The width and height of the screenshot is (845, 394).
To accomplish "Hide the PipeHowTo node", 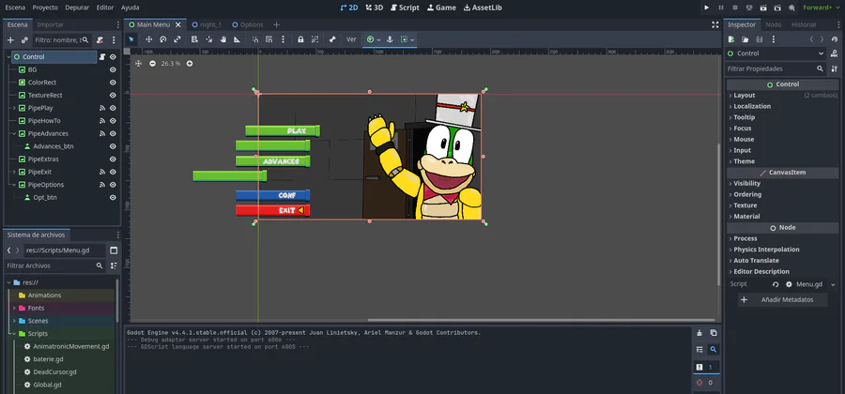I will pos(114,121).
